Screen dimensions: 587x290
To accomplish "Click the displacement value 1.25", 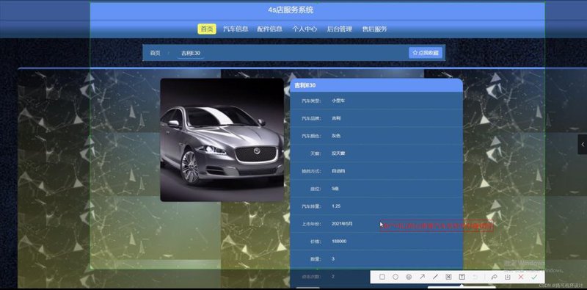I will pos(336,206).
